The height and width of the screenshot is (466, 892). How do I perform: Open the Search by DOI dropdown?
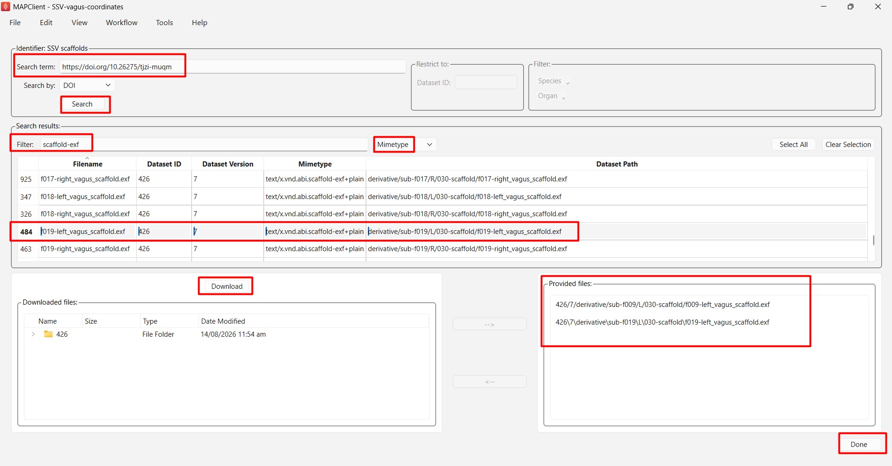(x=87, y=86)
